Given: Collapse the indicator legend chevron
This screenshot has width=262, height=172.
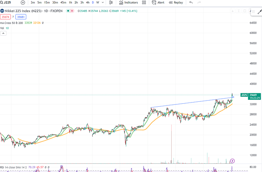Looking at the screenshot, I should (3, 33).
